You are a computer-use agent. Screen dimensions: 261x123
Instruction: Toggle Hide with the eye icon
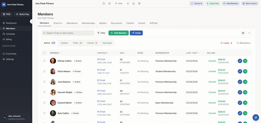pos(118,4)
